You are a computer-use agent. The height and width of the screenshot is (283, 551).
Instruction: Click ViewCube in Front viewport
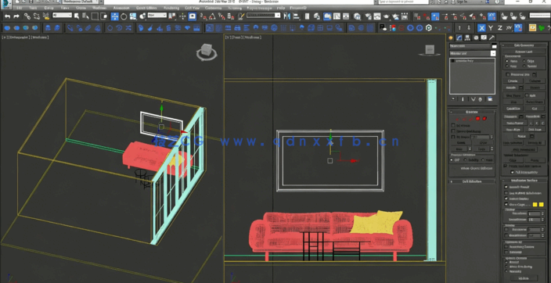pos(430,50)
